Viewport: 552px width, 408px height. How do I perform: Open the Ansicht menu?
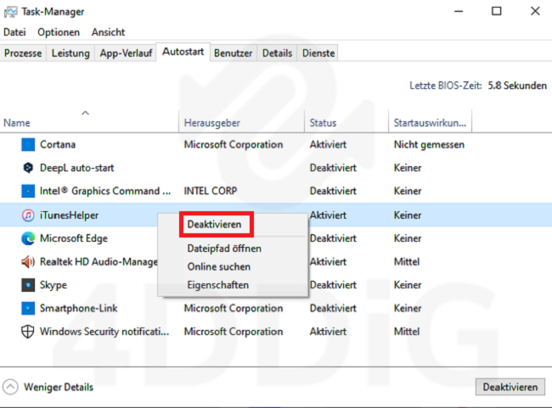(108, 32)
